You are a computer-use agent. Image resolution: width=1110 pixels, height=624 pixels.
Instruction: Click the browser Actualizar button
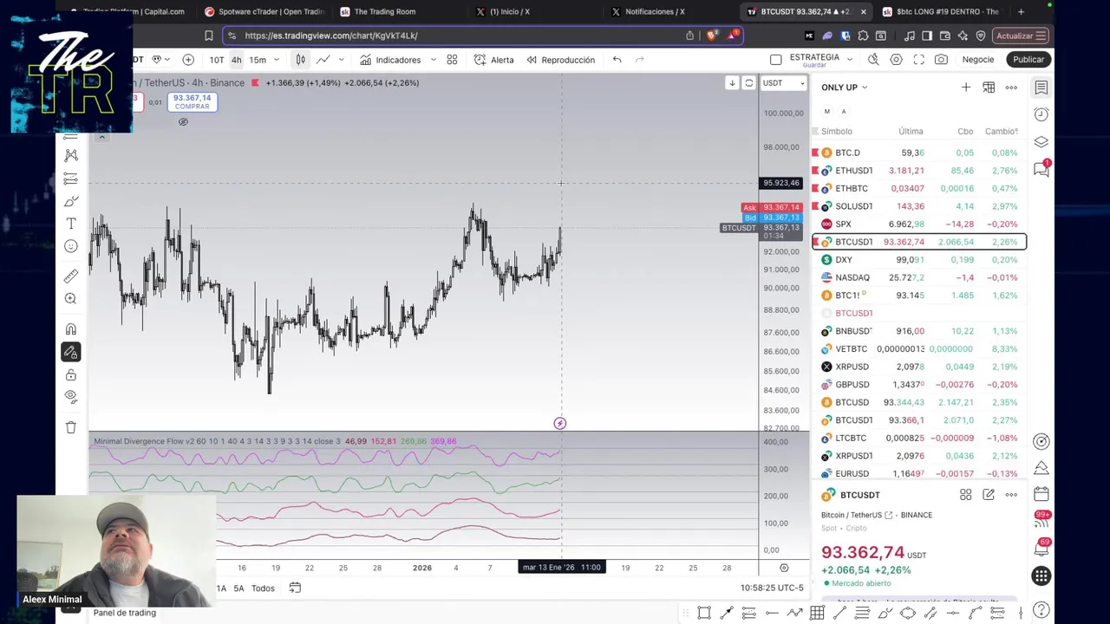(1021, 36)
